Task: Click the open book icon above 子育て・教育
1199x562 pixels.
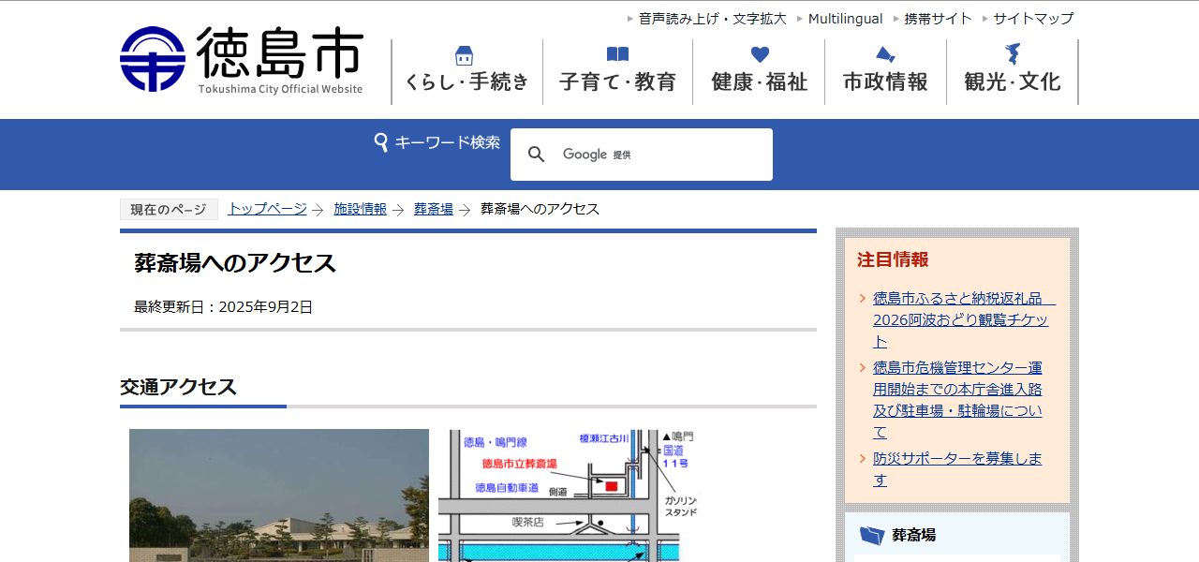Action: (617, 54)
